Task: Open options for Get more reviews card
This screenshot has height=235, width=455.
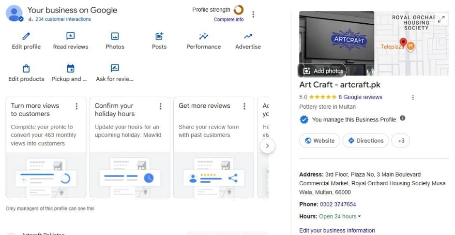Action: click(x=244, y=106)
